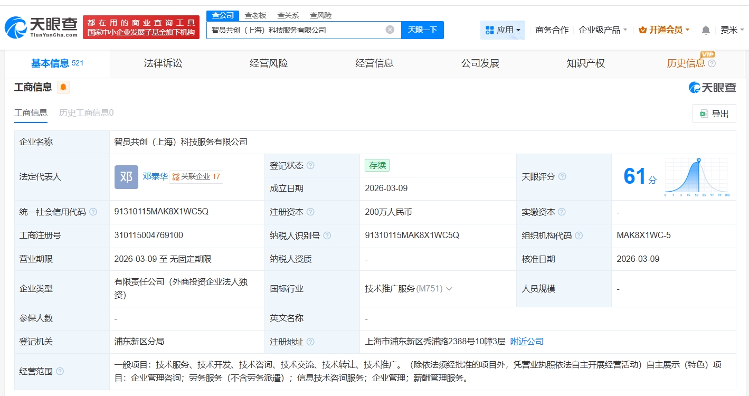Screen dimensions: 749x396
Task: Switch to the 法律诉讼 tab
Action: coord(163,63)
